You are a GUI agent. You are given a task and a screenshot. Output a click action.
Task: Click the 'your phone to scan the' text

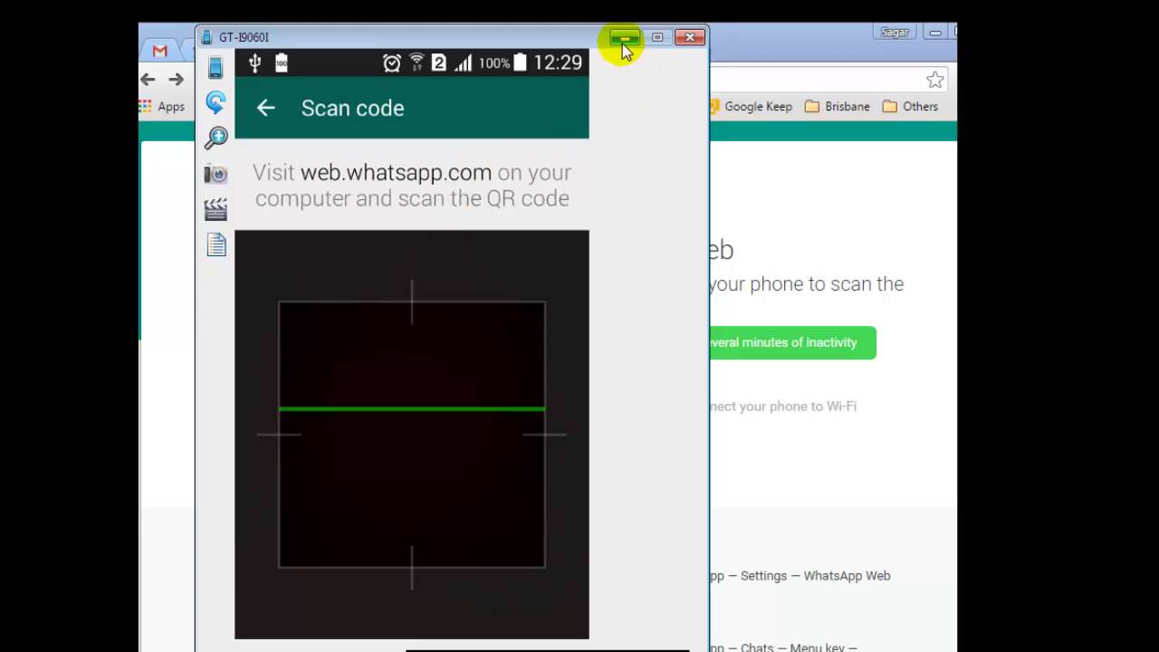806,283
